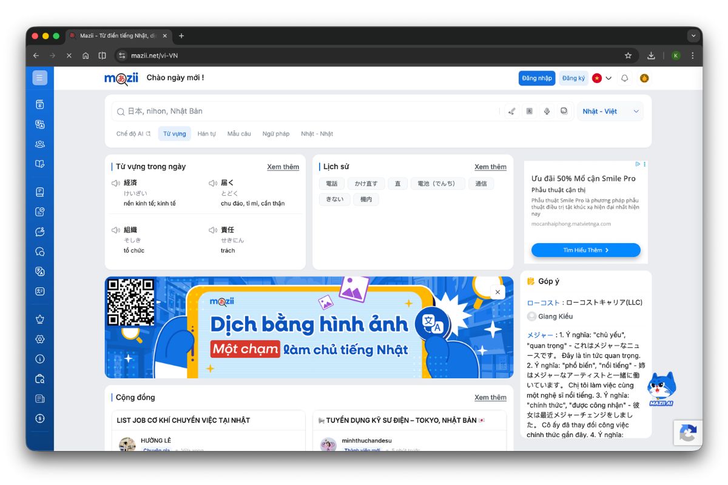Select the Từ vựng tab
Screen dimensions: 728x485
(x=175, y=134)
